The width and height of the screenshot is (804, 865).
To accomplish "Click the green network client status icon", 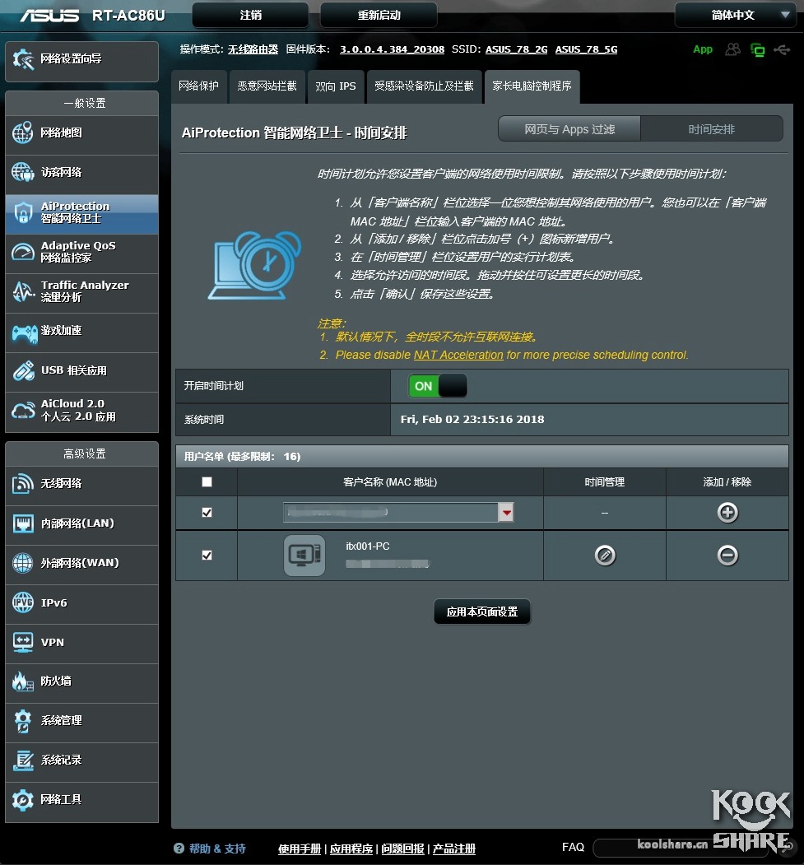I will click(758, 50).
